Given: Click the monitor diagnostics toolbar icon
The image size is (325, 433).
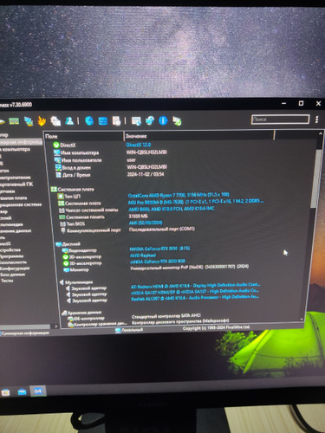Looking at the screenshot, I should 136,120.
